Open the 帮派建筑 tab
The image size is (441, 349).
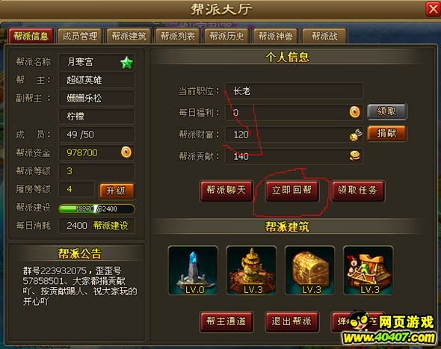tap(129, 36)
